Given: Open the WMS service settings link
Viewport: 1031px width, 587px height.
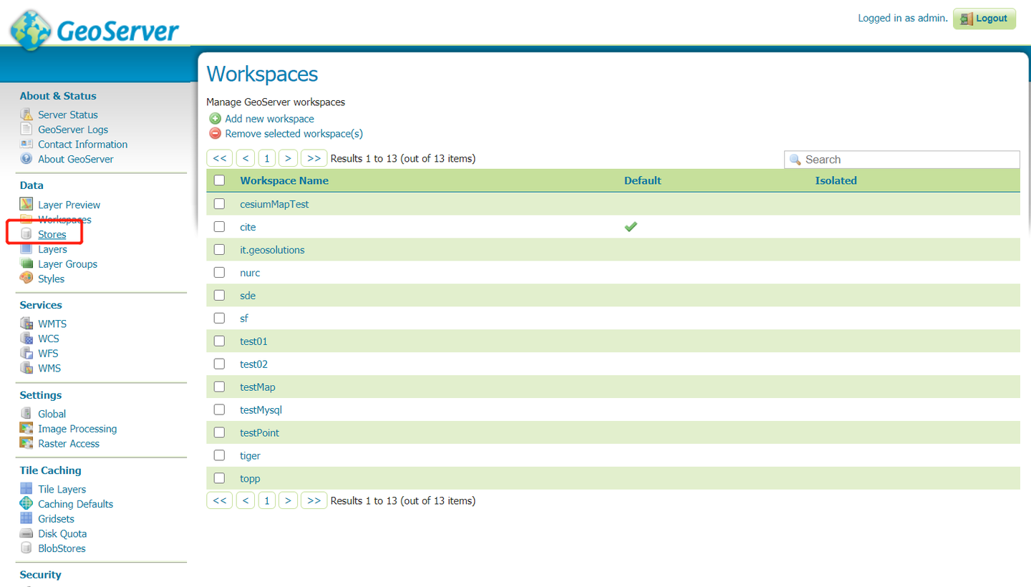Looking at the screenshot, I should point(49,368).
